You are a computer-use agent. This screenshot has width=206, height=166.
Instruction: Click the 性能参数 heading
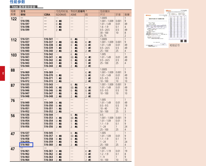coord(17,2)
